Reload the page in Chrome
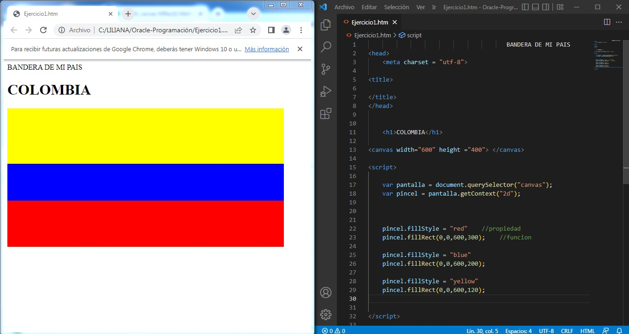This screenshot has width=629, height=334. [43, 30]
